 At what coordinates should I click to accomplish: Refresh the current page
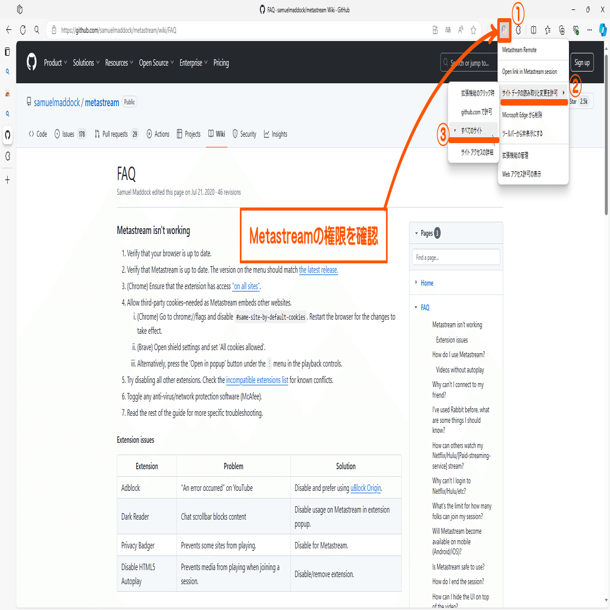click(x=23, y=30)
